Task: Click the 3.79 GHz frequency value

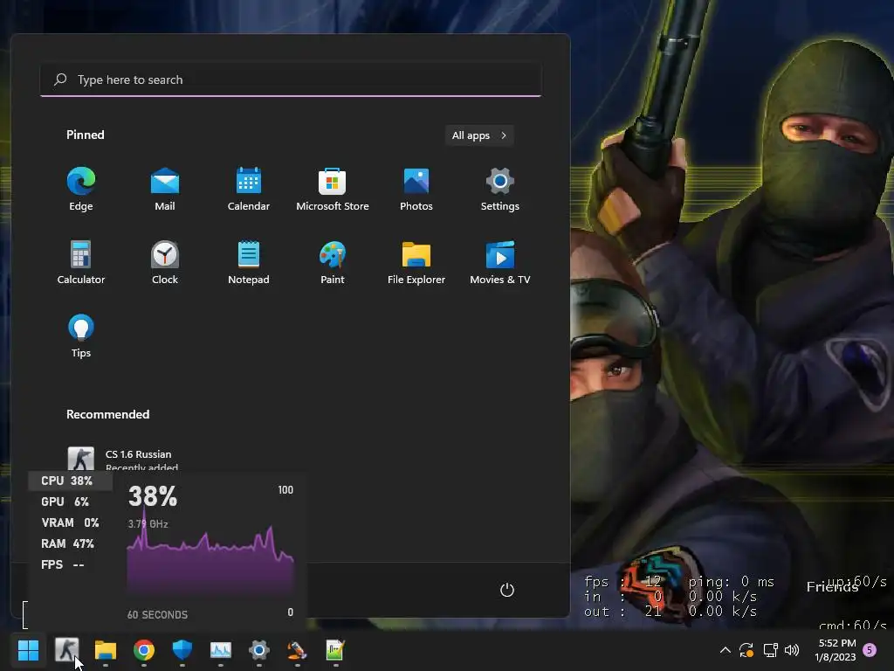Action: (148, 524)
